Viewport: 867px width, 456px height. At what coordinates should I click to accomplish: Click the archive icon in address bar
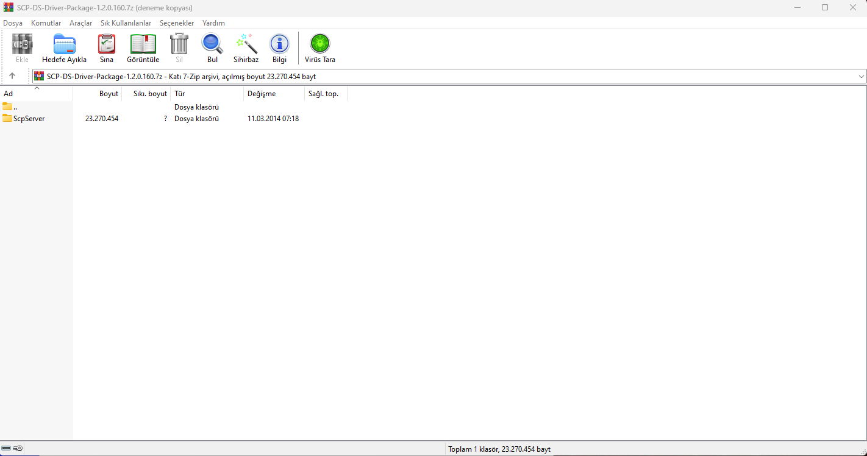pyautogui.click(x=39, y=76)
